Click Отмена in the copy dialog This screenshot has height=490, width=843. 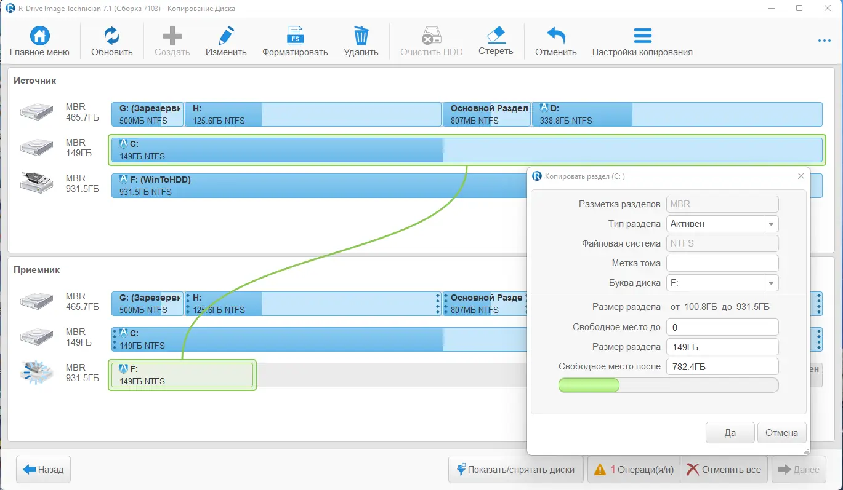[781, 433]
